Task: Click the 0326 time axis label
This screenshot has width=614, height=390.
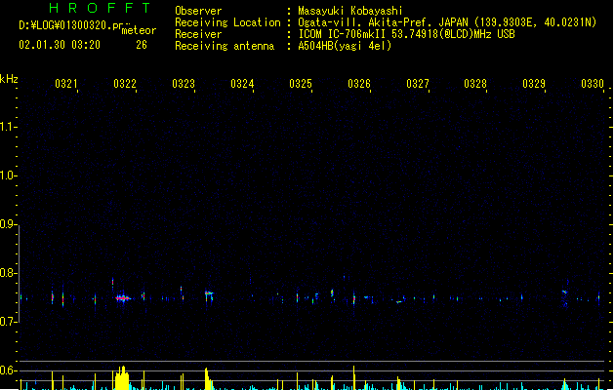Action: pos(359,84)
